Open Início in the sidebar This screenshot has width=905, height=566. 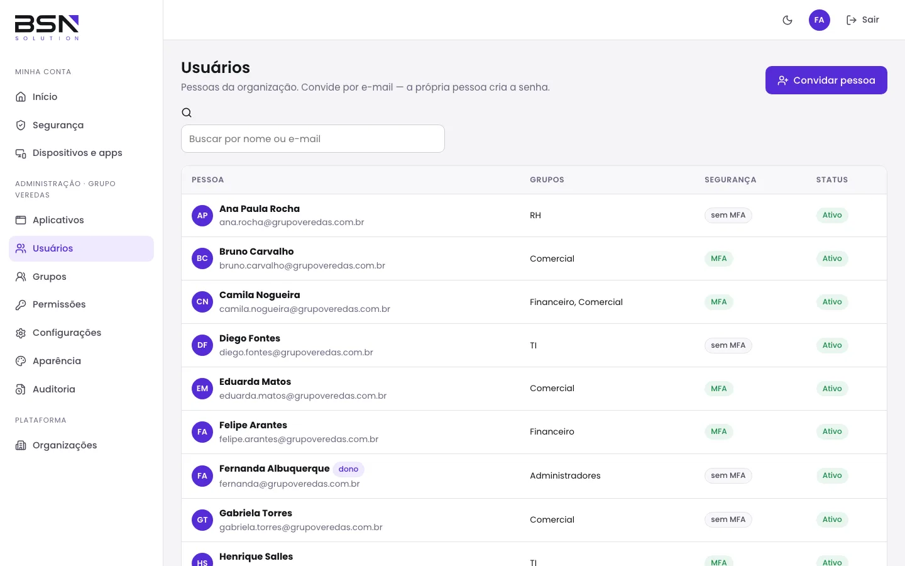(82, 97)
